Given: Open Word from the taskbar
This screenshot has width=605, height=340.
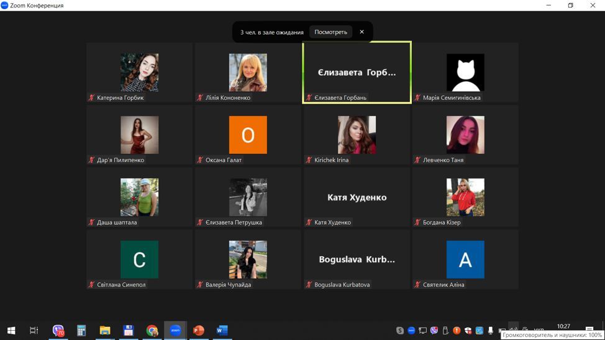Looking at the screenshot, I should pos(222,331).
